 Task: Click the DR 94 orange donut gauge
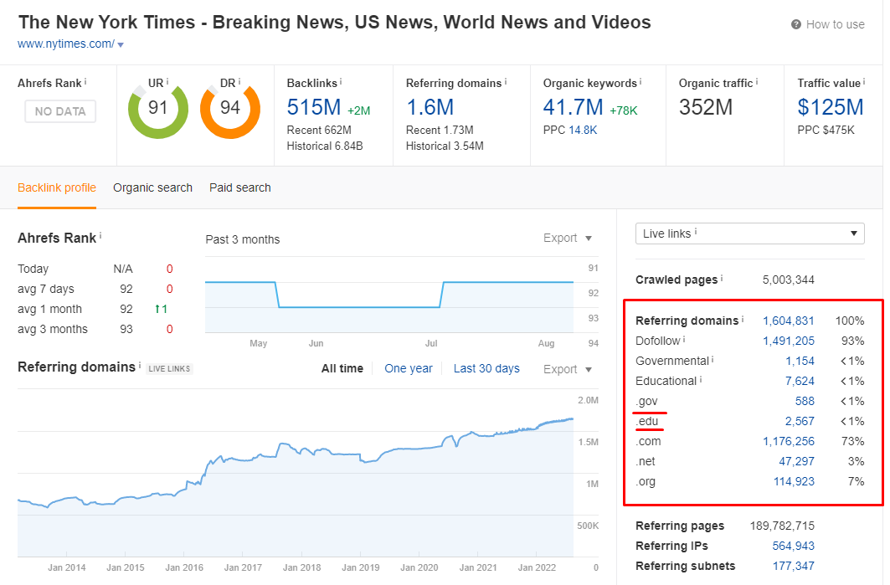pos(230,110)
